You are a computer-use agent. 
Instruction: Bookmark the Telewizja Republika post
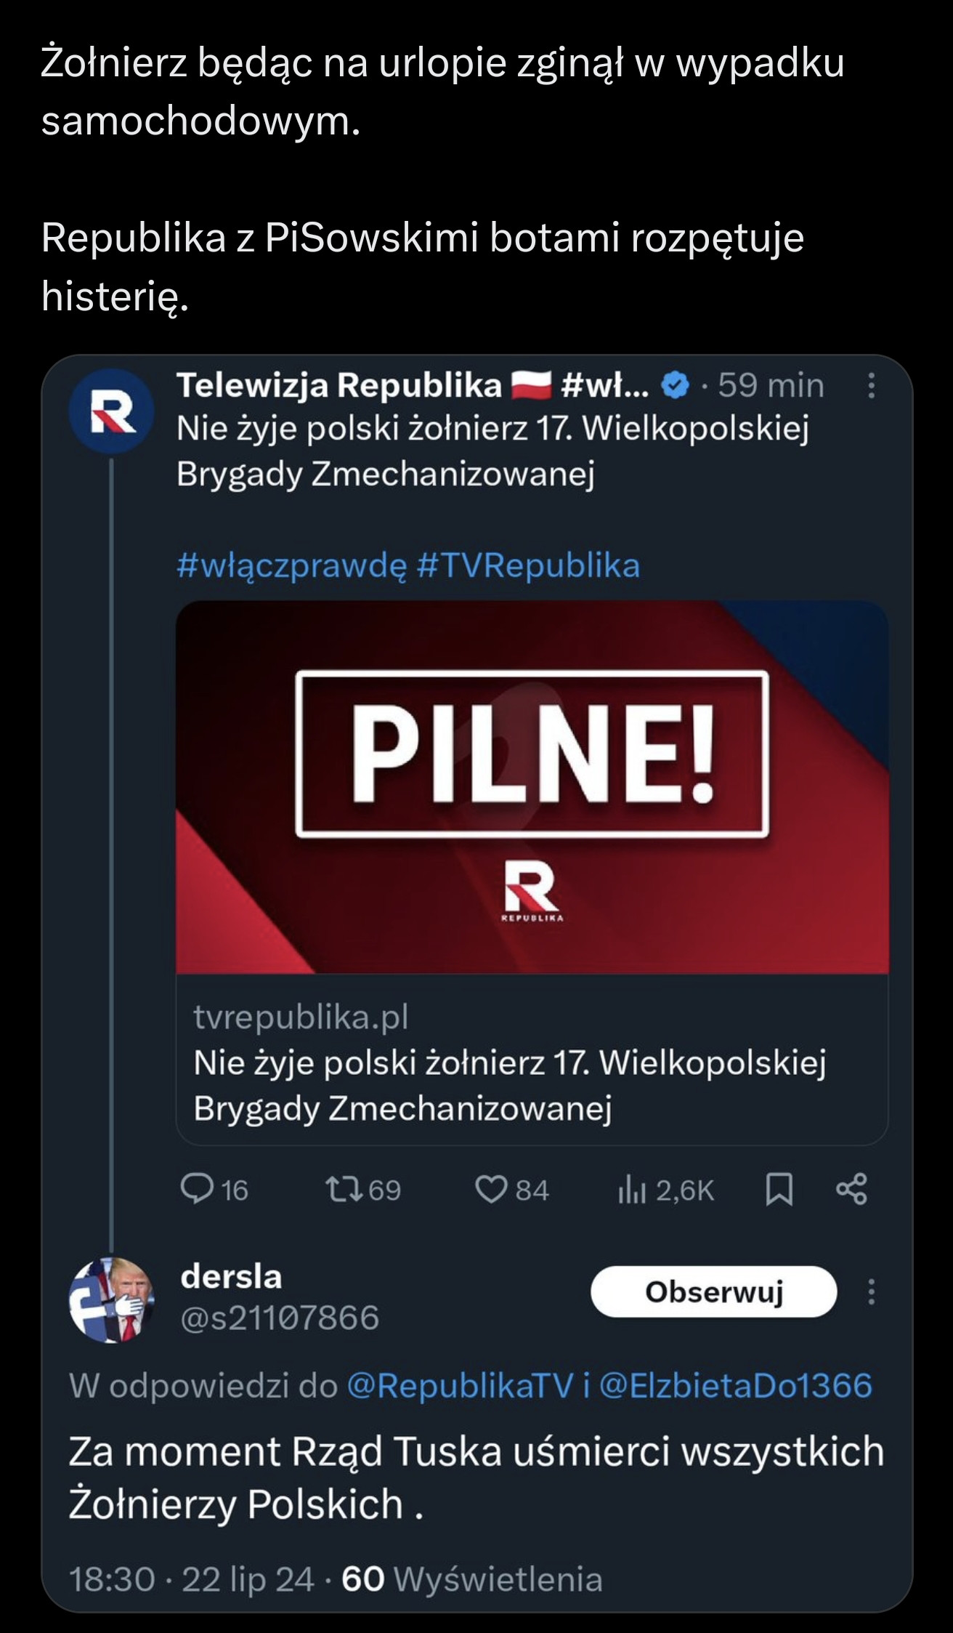tap(779, 1190)
